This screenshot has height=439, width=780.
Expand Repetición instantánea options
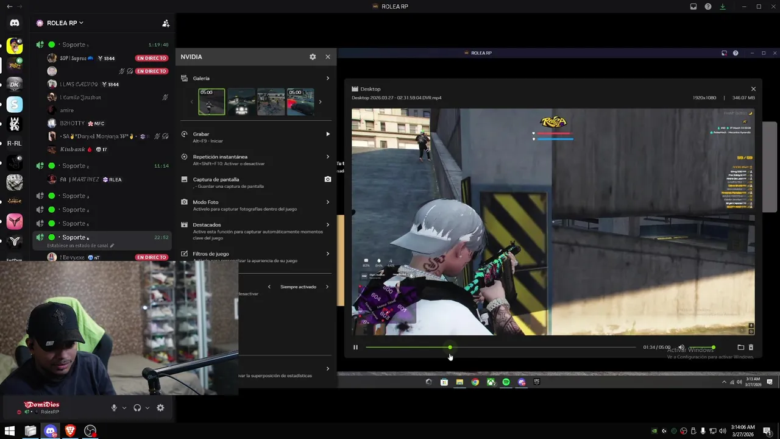click(328, 157)
